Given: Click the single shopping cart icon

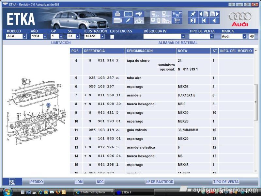Looking at the screenshot, I should [177, 21].
